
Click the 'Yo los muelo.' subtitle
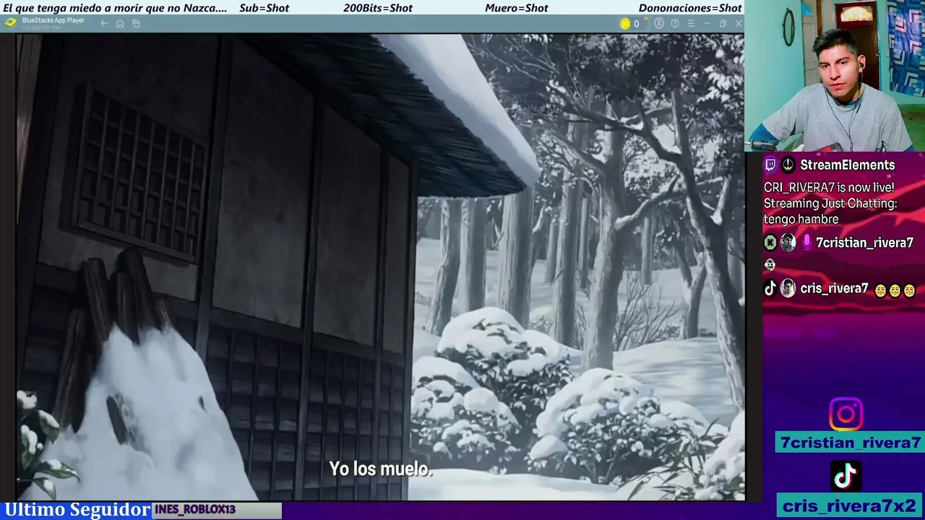[381, 469]
